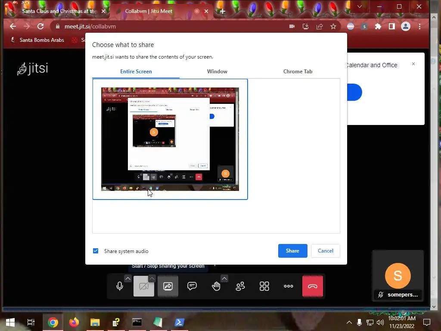Viewport: 441px width, 331px height.
Task: Expand audio options arrow above microphone
Action: tap(127, 278)
